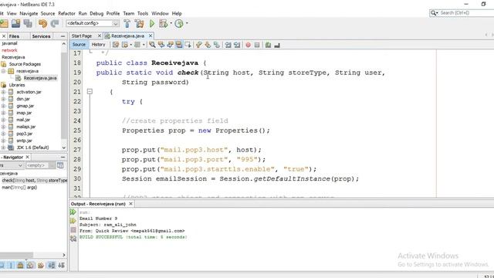Viewport: 494px width, 278px height.
Task: Click the New Project toolbar icon
Action: click(x=4, y=23)
